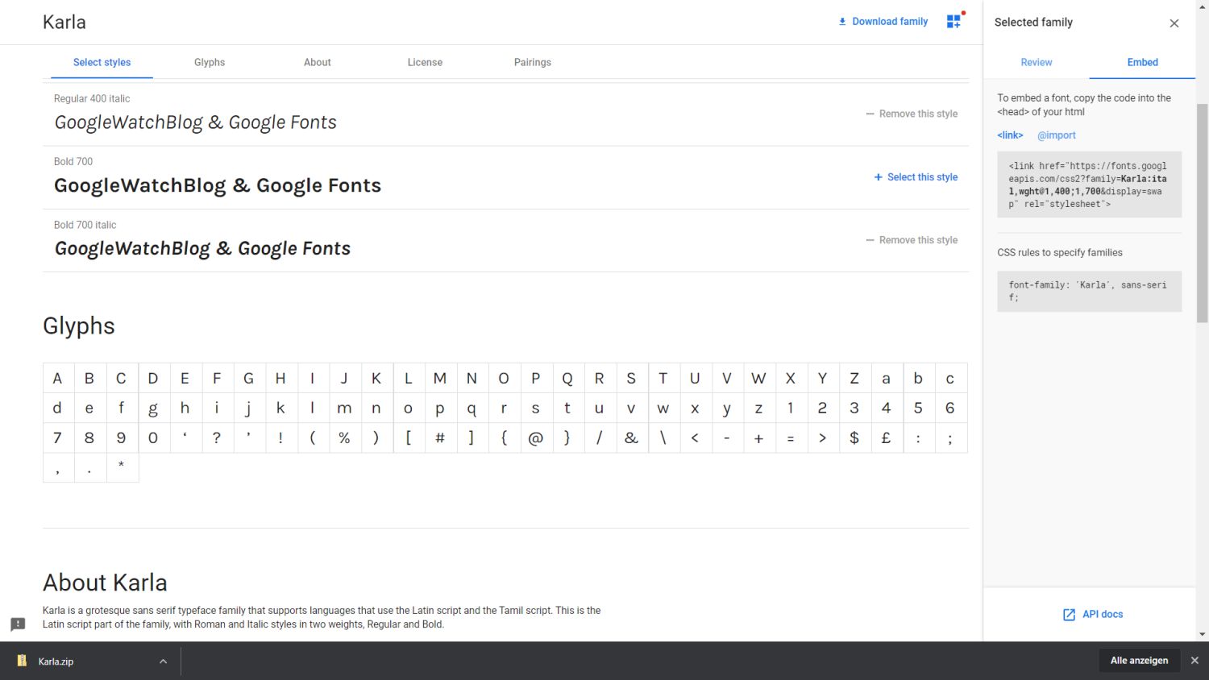Click the Alle anzeigen button

(x=1139, y=661)
